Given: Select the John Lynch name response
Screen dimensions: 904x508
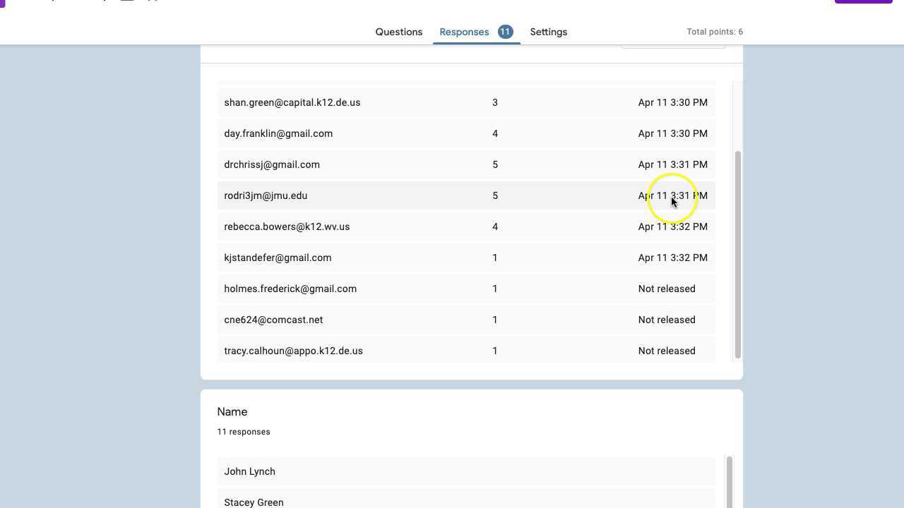Looking at the screenshot, I should 249,471.
